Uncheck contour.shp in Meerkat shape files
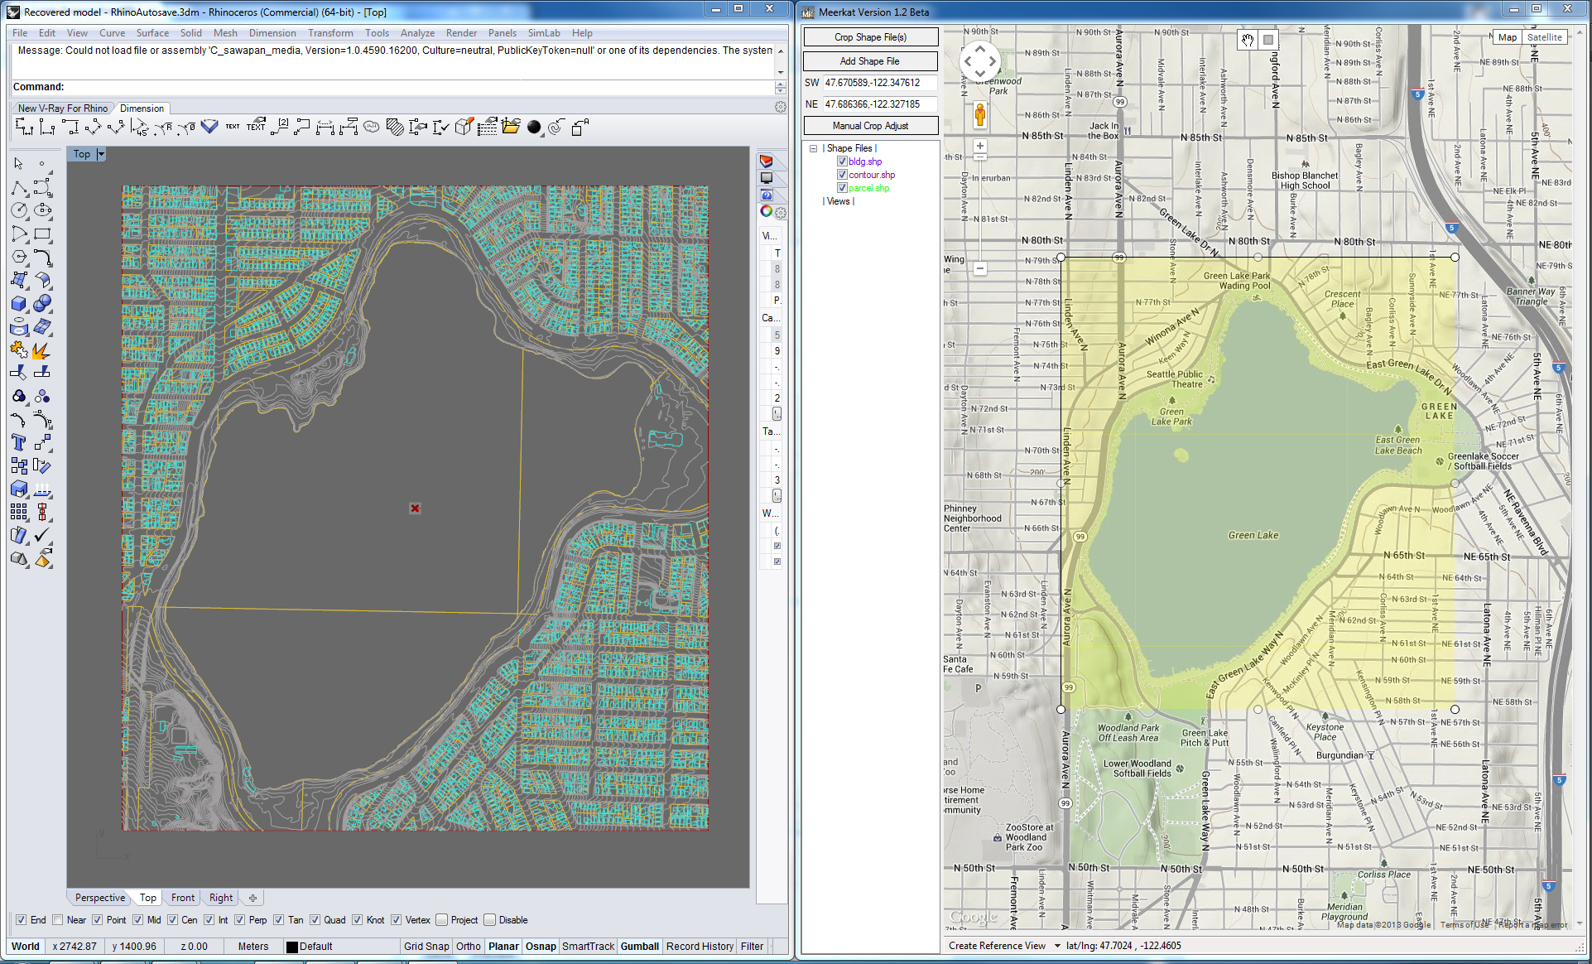 (x=842, y=175)
